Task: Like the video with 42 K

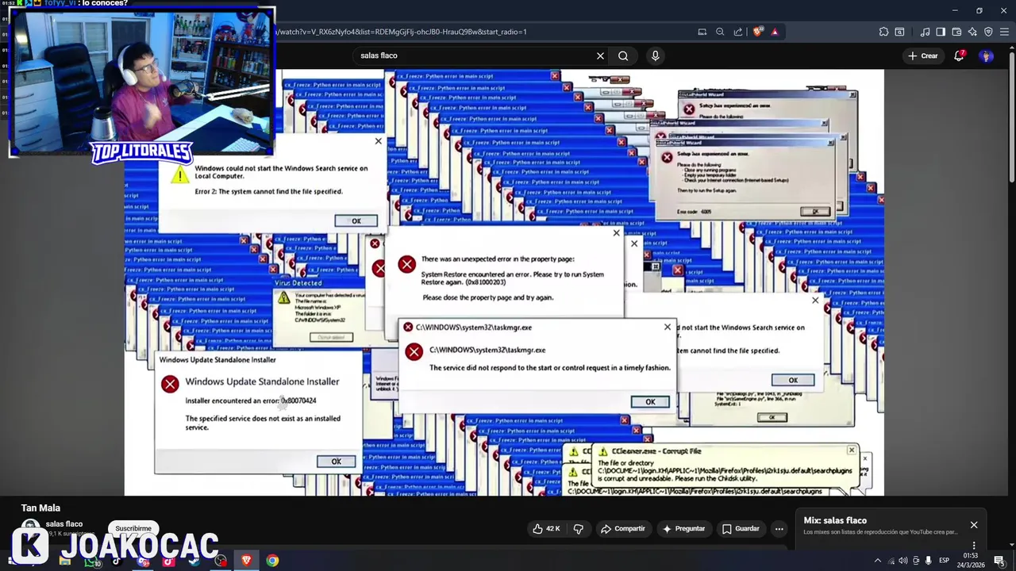Action: click(547, 528)
